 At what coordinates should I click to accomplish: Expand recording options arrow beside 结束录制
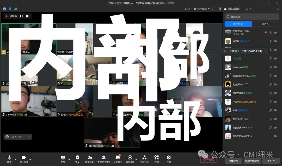tap(136, 159)
